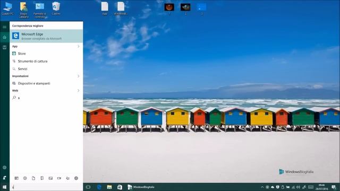Launch Edge from the taskbar

click(x=99, y=187)
